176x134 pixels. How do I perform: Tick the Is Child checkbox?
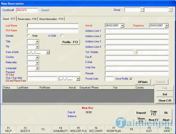(62, 36)
